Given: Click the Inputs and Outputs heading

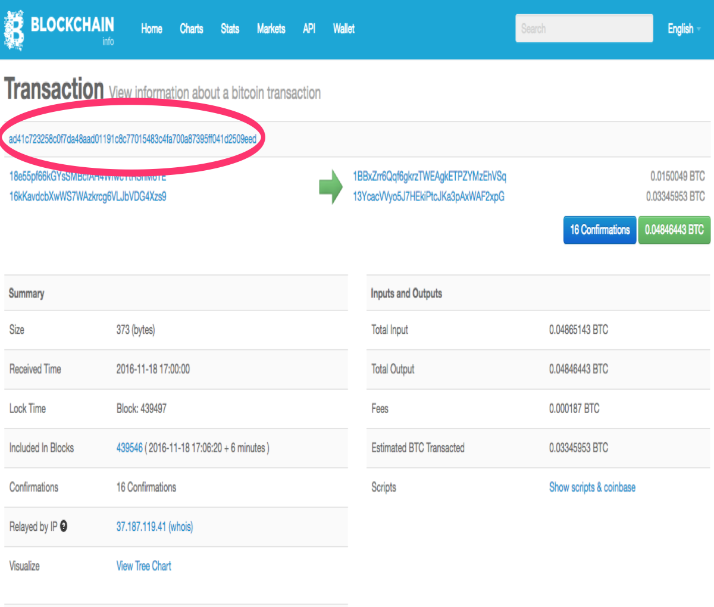Looking at the screenshot, I should (406, 293).
